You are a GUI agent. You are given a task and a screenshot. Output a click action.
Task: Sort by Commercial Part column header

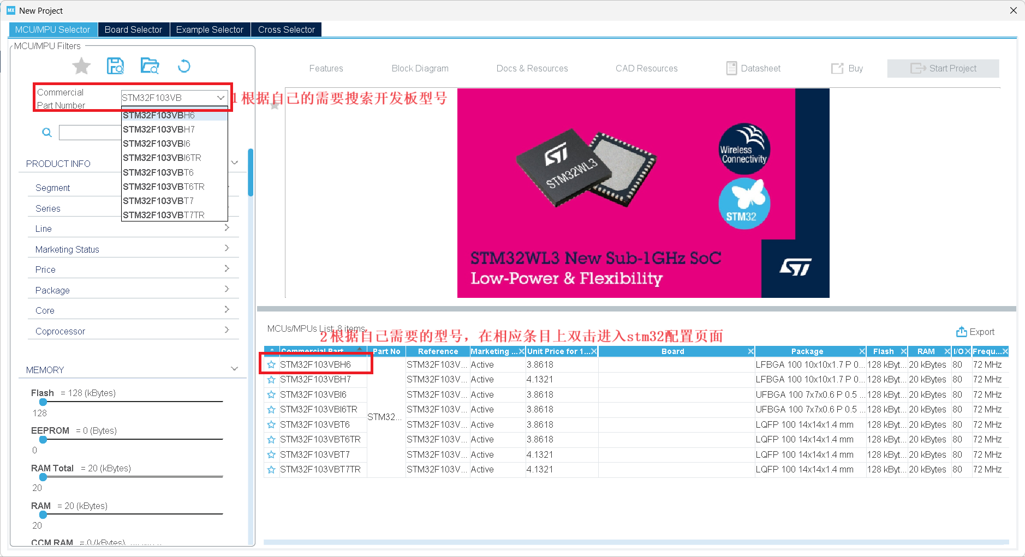tap(322, 351)
